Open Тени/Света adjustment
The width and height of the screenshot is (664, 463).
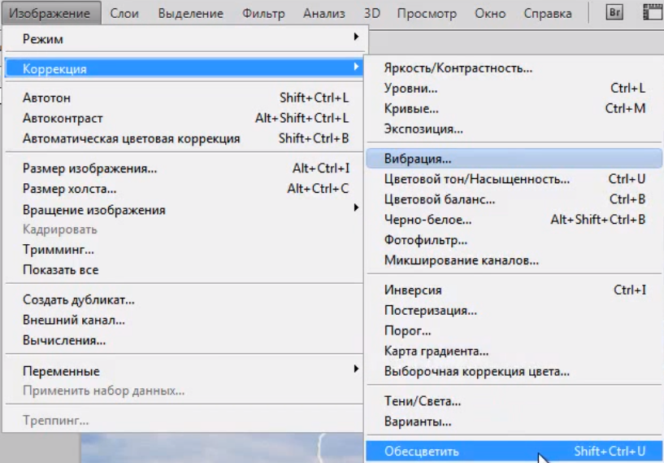click(x=514, y=401)
